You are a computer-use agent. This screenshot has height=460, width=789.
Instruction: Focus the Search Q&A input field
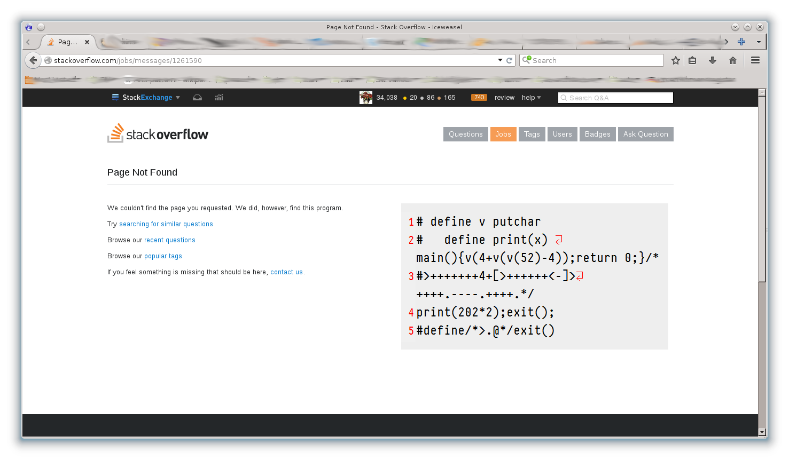pyautogui.click(x=615, y=98)
